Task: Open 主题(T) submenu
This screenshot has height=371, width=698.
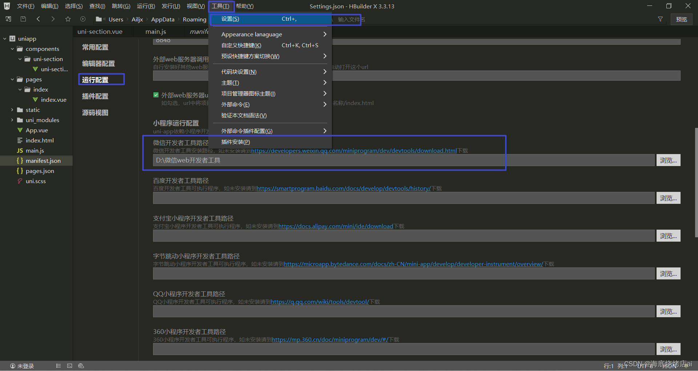Action: pos(270,82)
